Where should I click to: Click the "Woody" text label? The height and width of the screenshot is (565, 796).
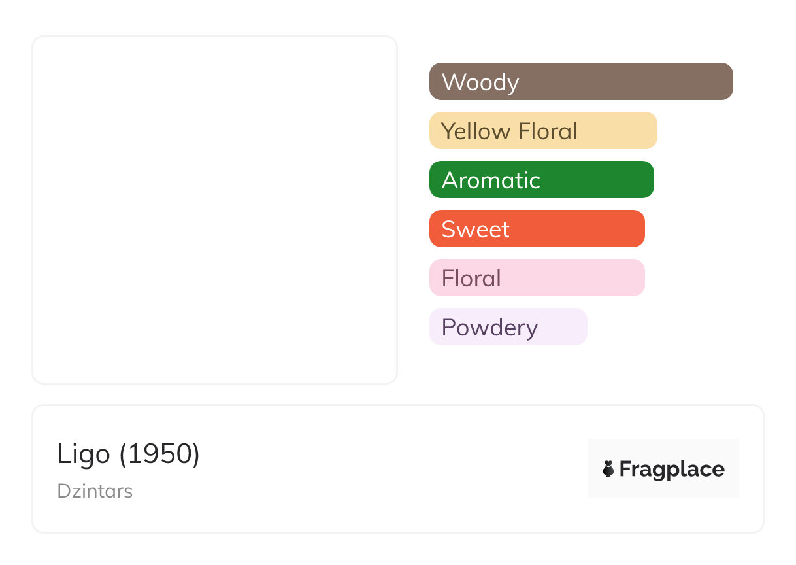tap(480, 82)
